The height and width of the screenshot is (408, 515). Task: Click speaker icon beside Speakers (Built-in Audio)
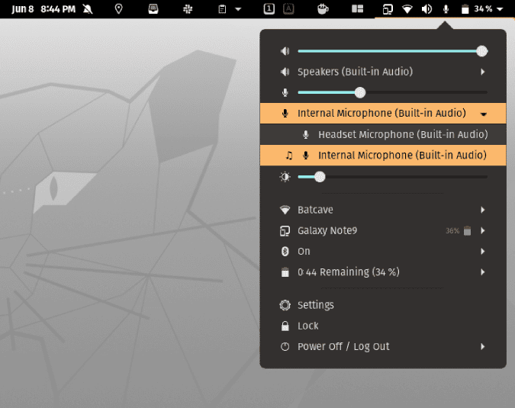(x=285, y=72)
